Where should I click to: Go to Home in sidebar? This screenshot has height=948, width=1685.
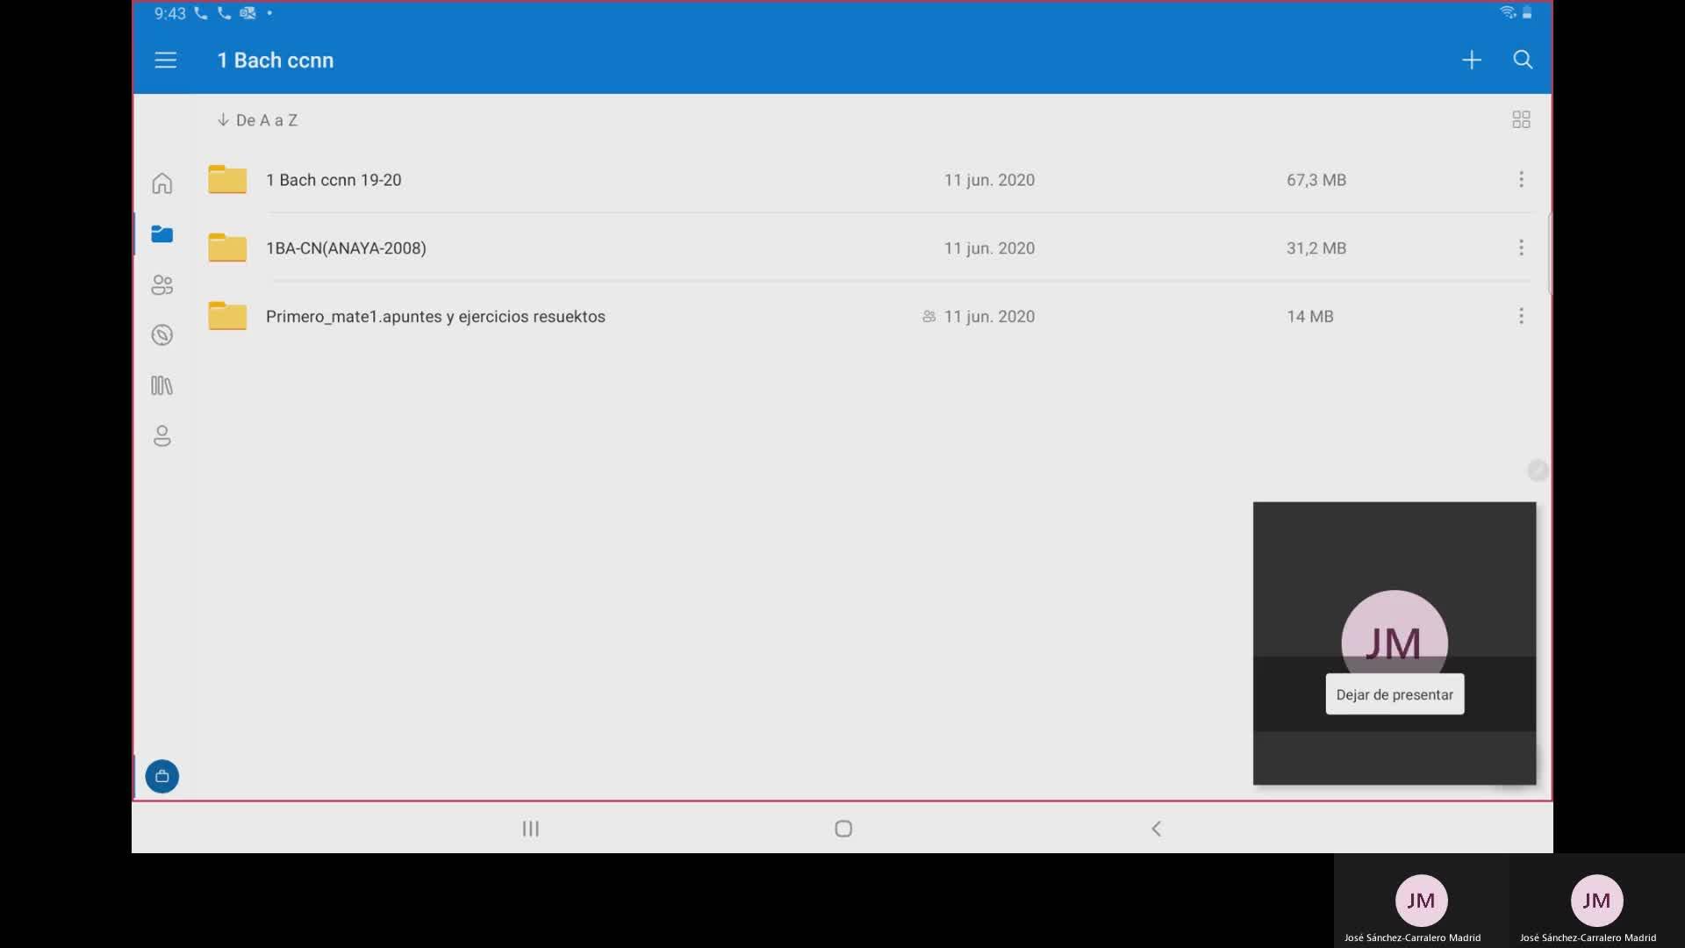162,183
